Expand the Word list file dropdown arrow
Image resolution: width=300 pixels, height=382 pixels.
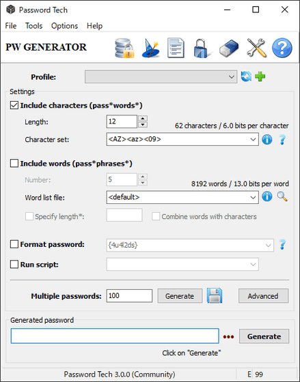click(x=253, y=197)
